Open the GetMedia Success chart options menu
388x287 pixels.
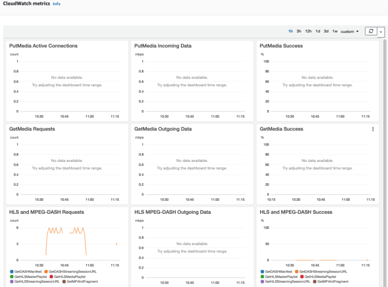click(372, 129)
